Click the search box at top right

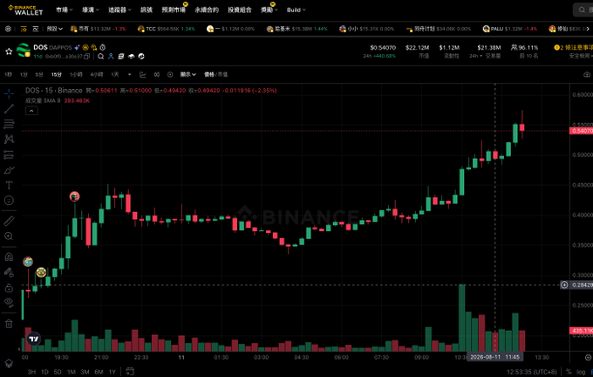click(583, 10)
